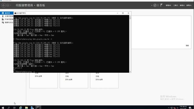The width and height of the screenshot is (194, 109).
Task: Open File Explorer from the taskbar
Action: tap(26, 108)
